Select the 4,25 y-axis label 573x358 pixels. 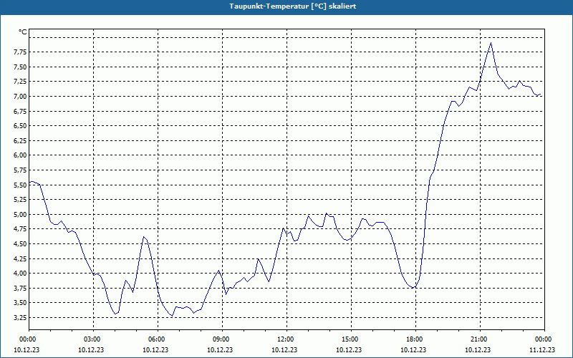20,258
